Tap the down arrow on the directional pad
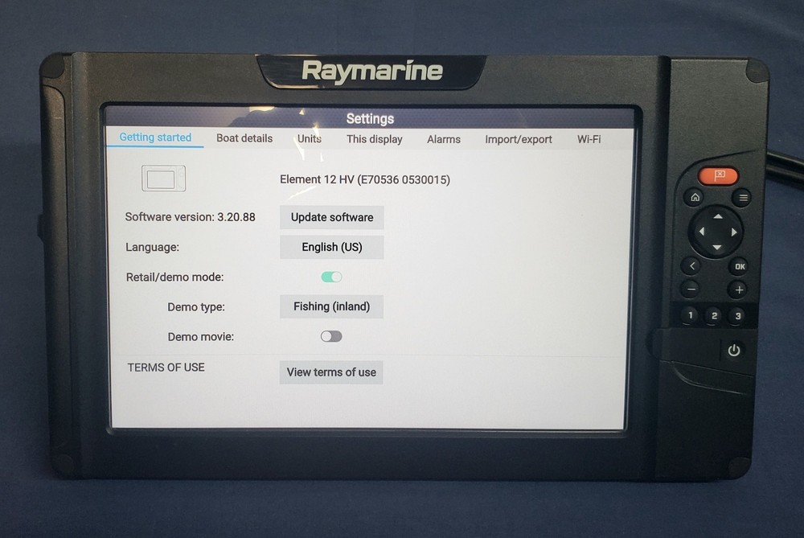This screenshot has height=538, width=804. pos(717,248)
